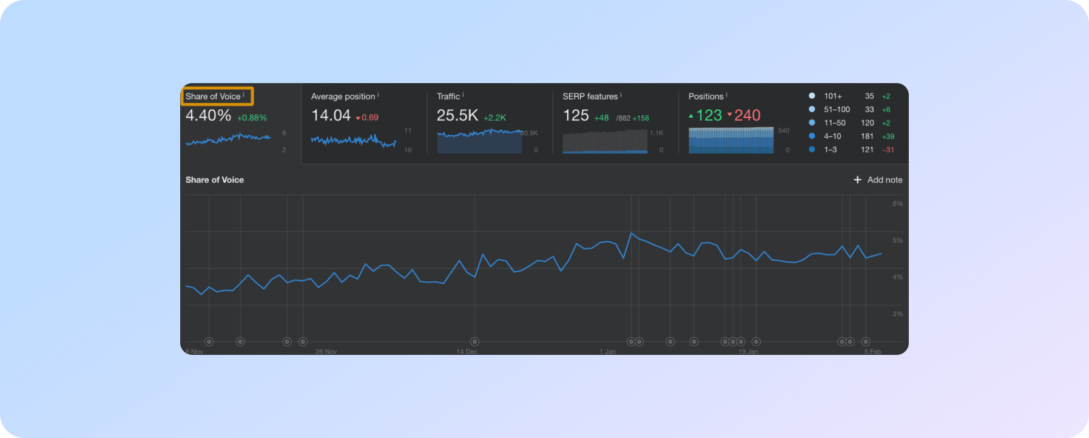Click the 181 count in 4–10 row
This screenshot has height=438, width=1089.
868,136
